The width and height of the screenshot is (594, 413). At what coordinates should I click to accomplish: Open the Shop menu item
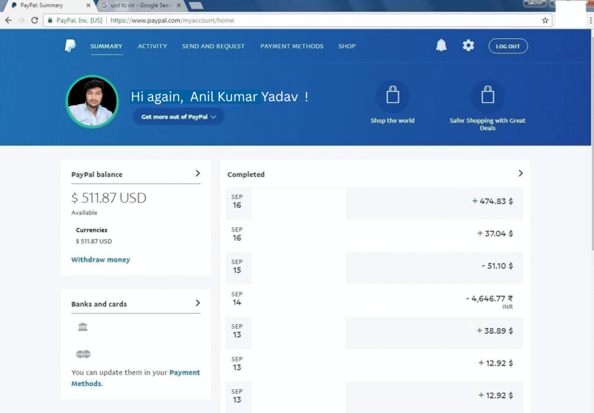347,46
